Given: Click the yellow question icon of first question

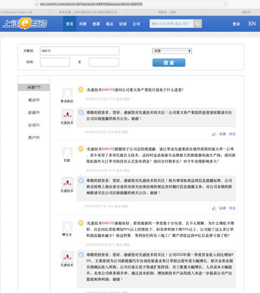Looking at the screenshot, I should point(81,90).
